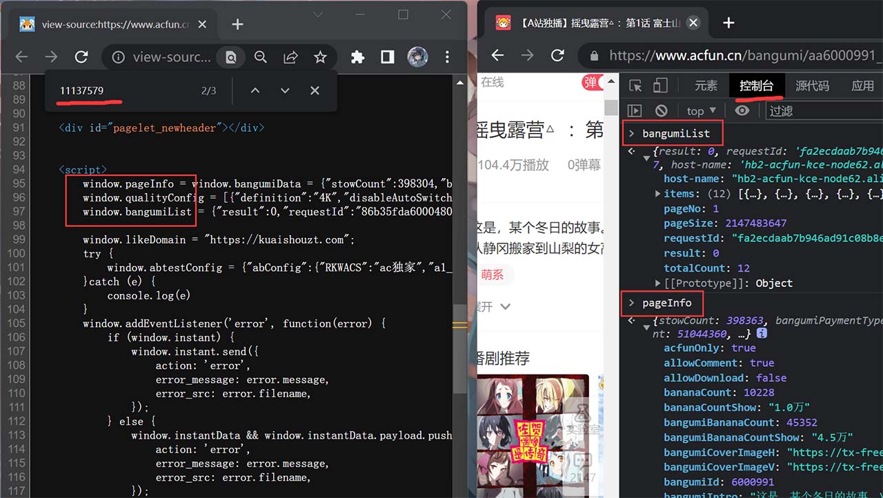Open the top context dropdown in console
The image size is (883, 498).
click(x=702, y=110)
